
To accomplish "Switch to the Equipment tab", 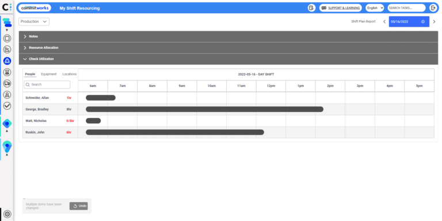I will [49, 74].
